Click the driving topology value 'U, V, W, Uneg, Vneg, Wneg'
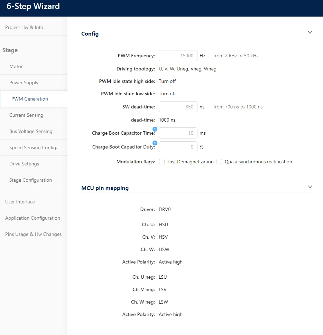 [x=187, y=69]
